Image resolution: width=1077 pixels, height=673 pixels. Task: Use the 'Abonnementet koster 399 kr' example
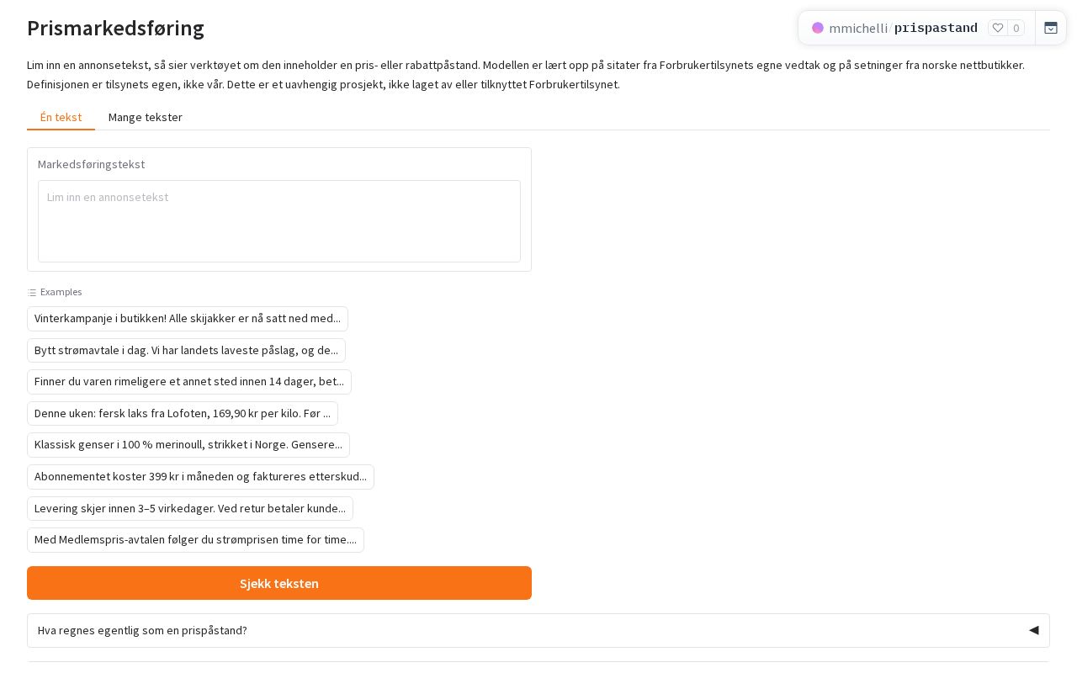tap(200, 477)
